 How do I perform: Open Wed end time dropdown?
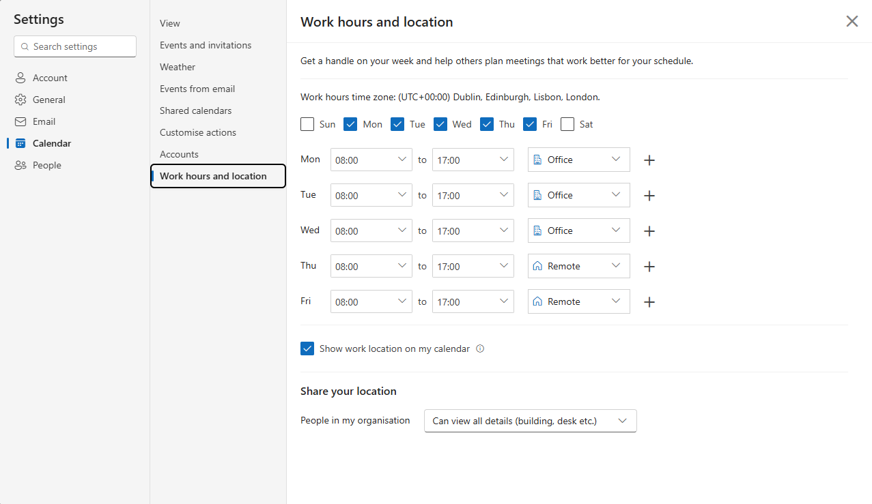(473, 231)
